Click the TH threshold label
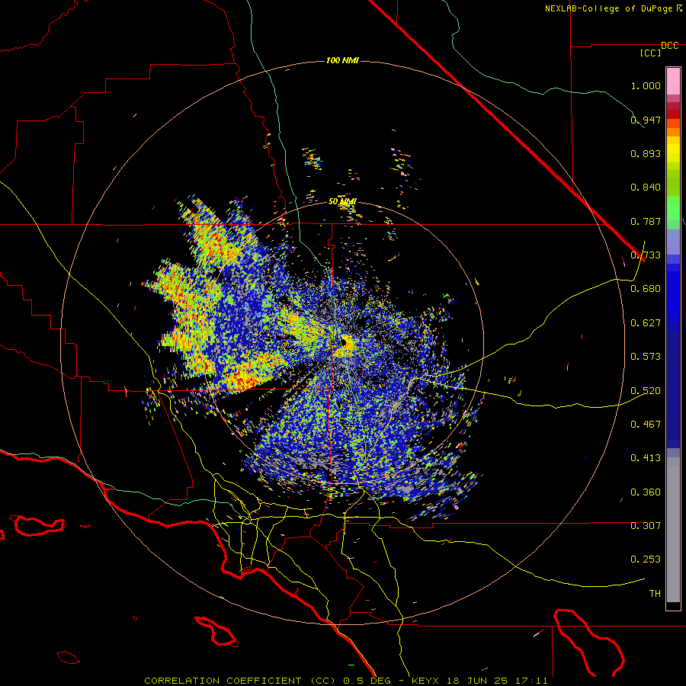Image resolution: width=686 pixels, height=686 pixels. click(655, 594)
